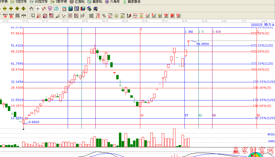The width and height of the screenshot is (275, 157).
Task: Click the plain percent sign tool
Action: (104, 16)
